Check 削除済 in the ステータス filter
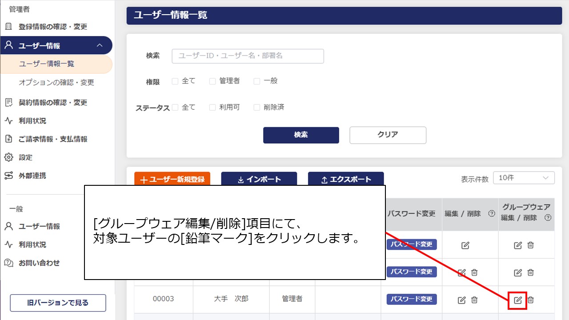 [x=257, y=107]
